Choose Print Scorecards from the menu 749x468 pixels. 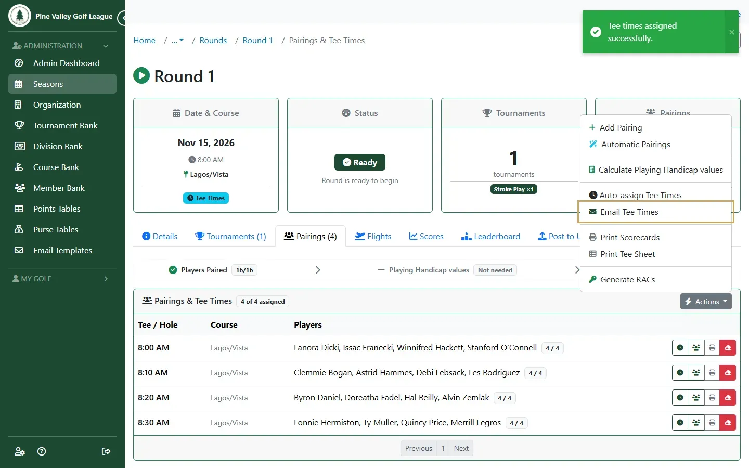(656, 238)
